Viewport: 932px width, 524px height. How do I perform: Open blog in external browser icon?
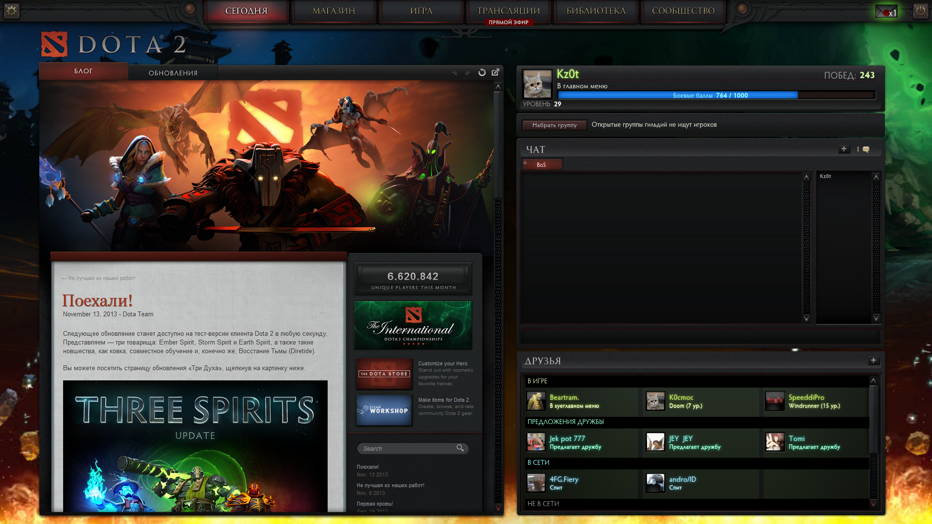(x=496, y=72)
